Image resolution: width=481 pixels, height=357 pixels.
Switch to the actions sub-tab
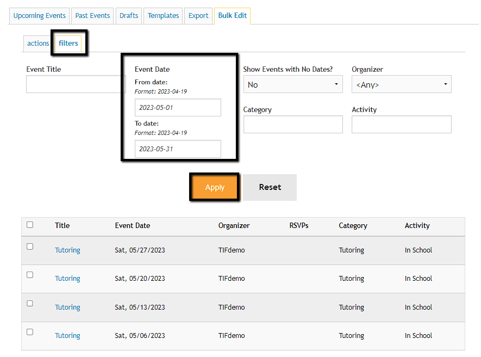point(38,44)
